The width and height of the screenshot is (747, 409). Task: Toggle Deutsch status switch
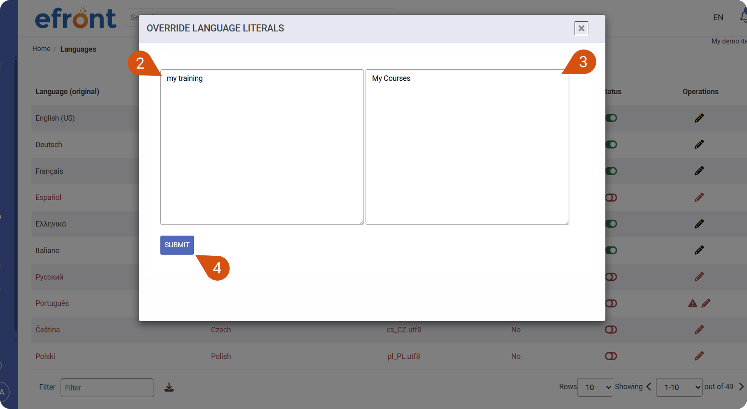click(611, 145)
